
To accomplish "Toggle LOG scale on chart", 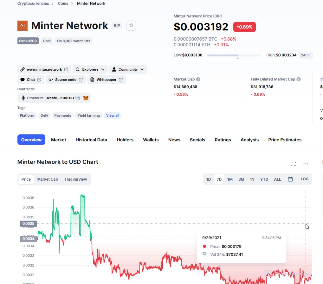I will tap(305, 179).
